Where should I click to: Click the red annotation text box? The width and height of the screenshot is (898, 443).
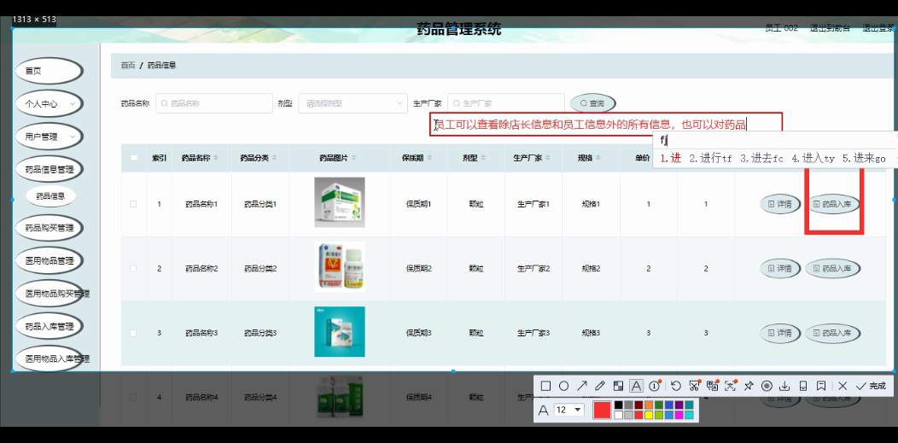[606, 125]
